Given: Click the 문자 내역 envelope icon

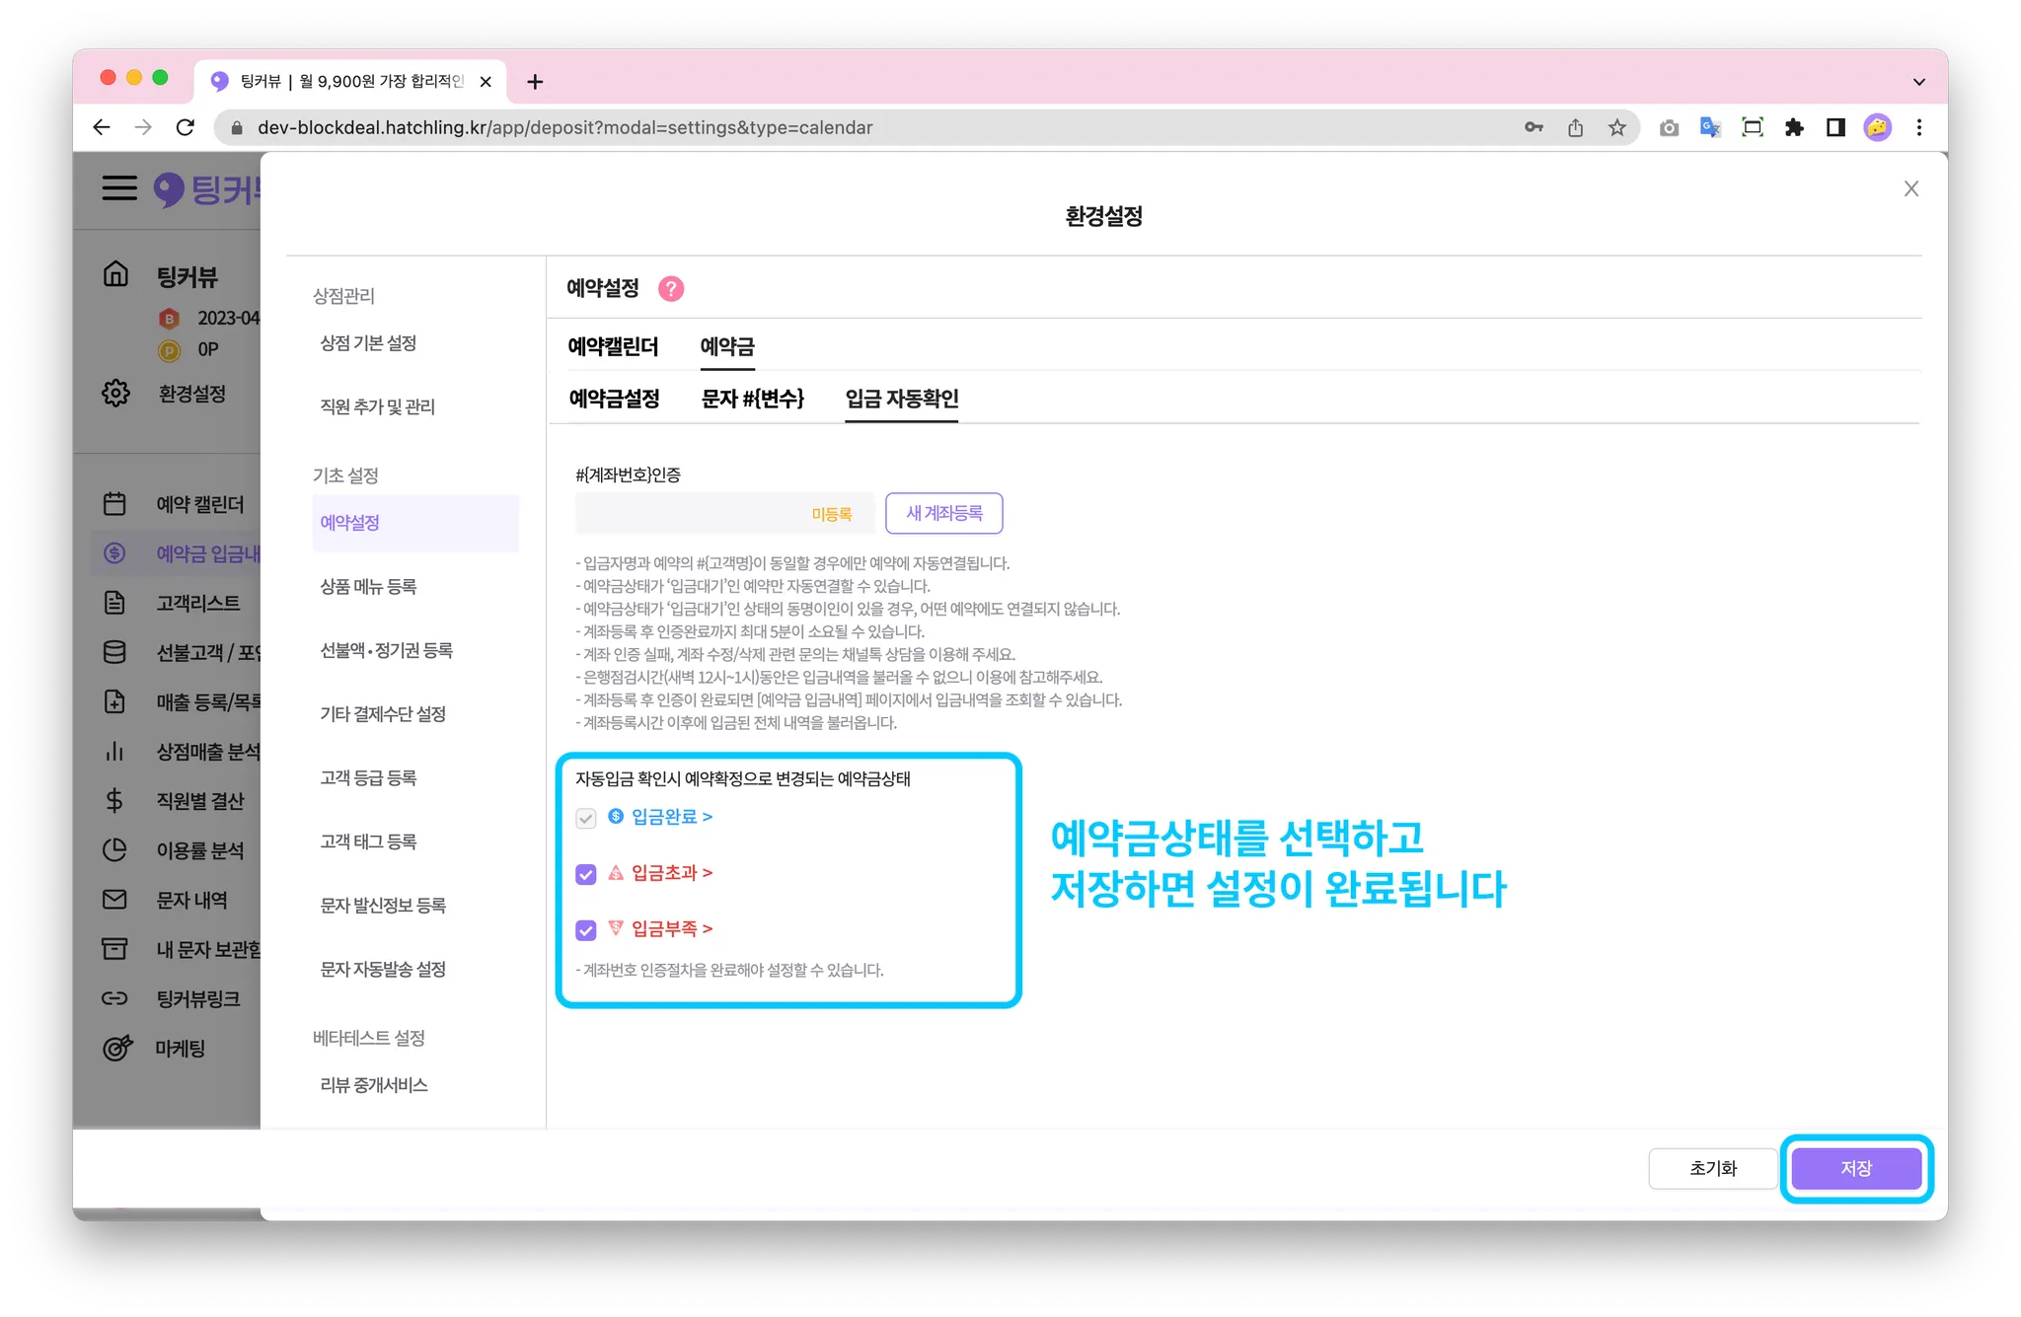Looking at the screenshot, I should coord(114,899).
